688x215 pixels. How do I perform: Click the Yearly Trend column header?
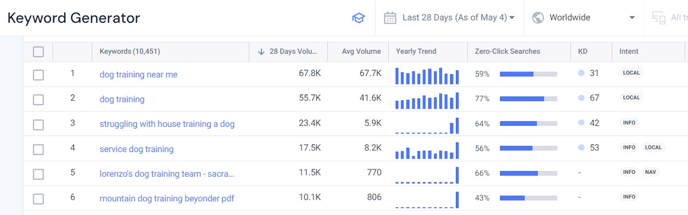(x=416, y=51)
